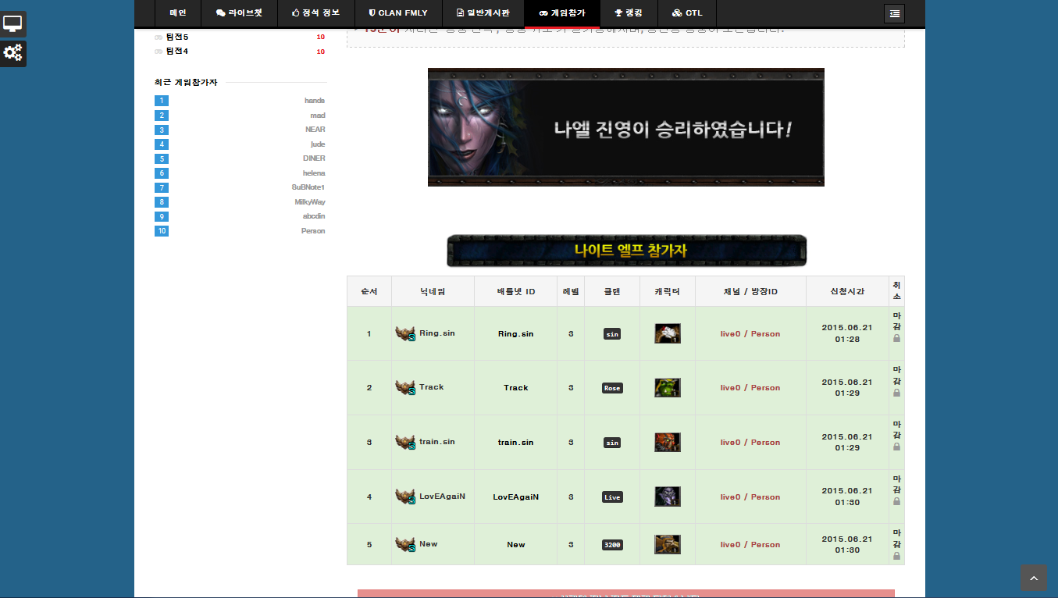The height and width of the screenshot is (598, 1058).
Task: Click the character portrait in the train.sin row
Action: point(668,443)
